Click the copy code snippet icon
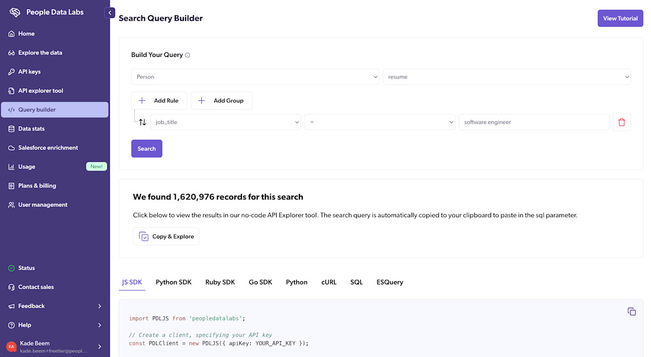651x357 pixels. [x=631, y=311]
